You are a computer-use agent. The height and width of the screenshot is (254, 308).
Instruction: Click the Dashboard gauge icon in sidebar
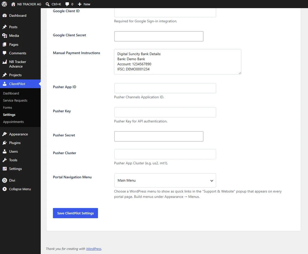[x=5, y=15]
